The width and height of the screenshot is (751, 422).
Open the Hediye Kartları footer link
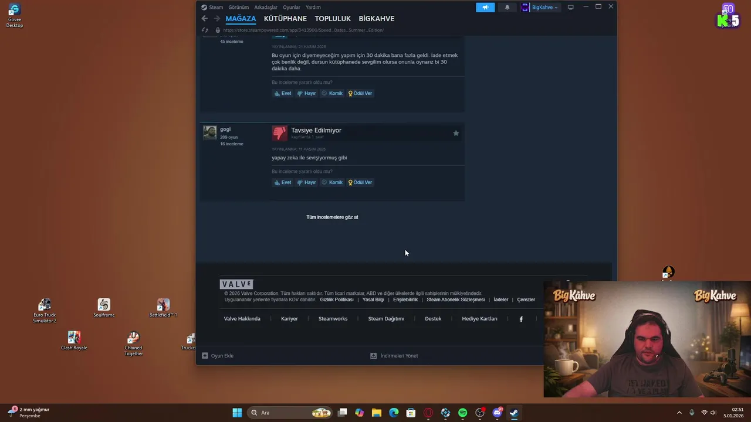point(479,319)
